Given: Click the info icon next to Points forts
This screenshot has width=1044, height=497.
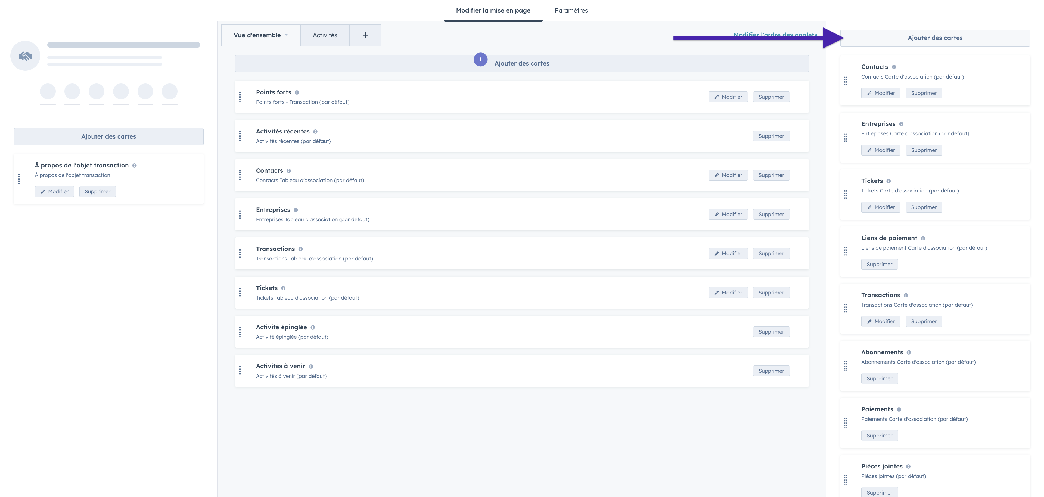Looking at the screenshot, I should click(x=297, y=92).
